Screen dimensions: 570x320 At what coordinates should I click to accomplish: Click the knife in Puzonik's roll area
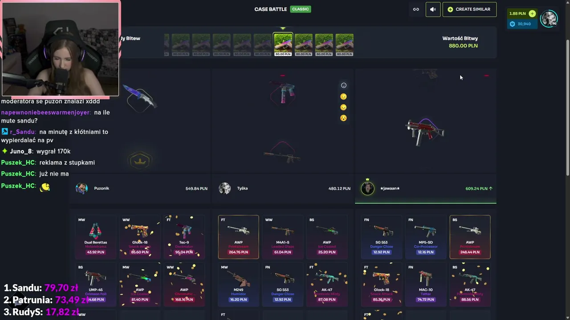pyautogui.click(x=140, y=96)
